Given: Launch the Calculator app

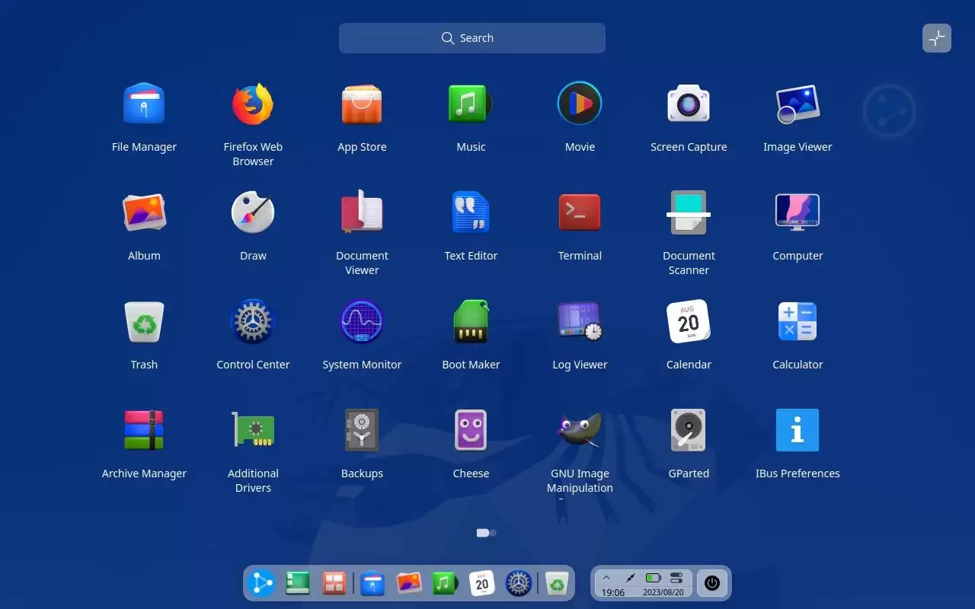Looking at the screenshot, I should pyautogui.click(x=798, y=320).
